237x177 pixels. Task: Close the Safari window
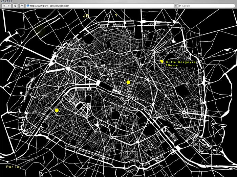3,1
